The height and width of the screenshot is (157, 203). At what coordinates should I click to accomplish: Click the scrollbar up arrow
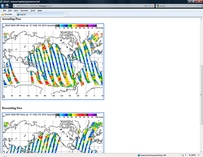point(201,19)
